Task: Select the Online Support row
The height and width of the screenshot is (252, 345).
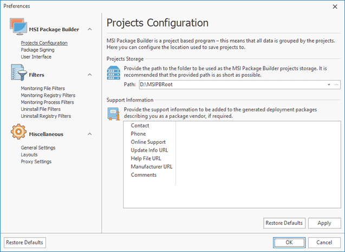Action: pos(232,142)
